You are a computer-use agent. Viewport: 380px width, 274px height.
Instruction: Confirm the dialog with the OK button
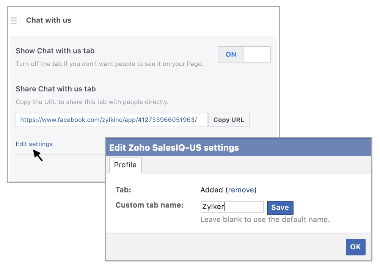point(355,247)
